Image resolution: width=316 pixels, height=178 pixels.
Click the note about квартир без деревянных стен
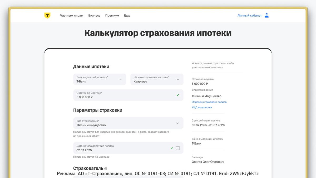pos(121,134)
